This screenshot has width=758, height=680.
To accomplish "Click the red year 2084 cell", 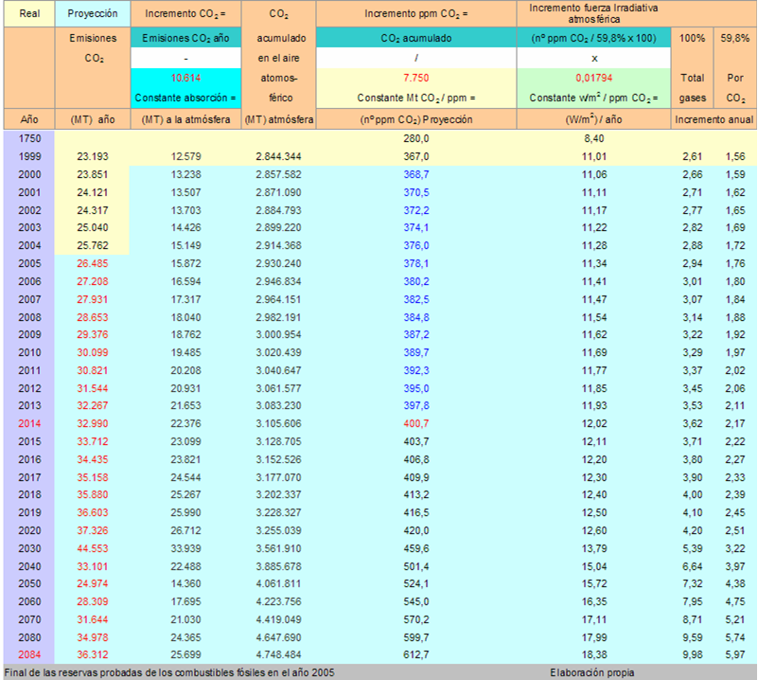I will tap(28, 654).
